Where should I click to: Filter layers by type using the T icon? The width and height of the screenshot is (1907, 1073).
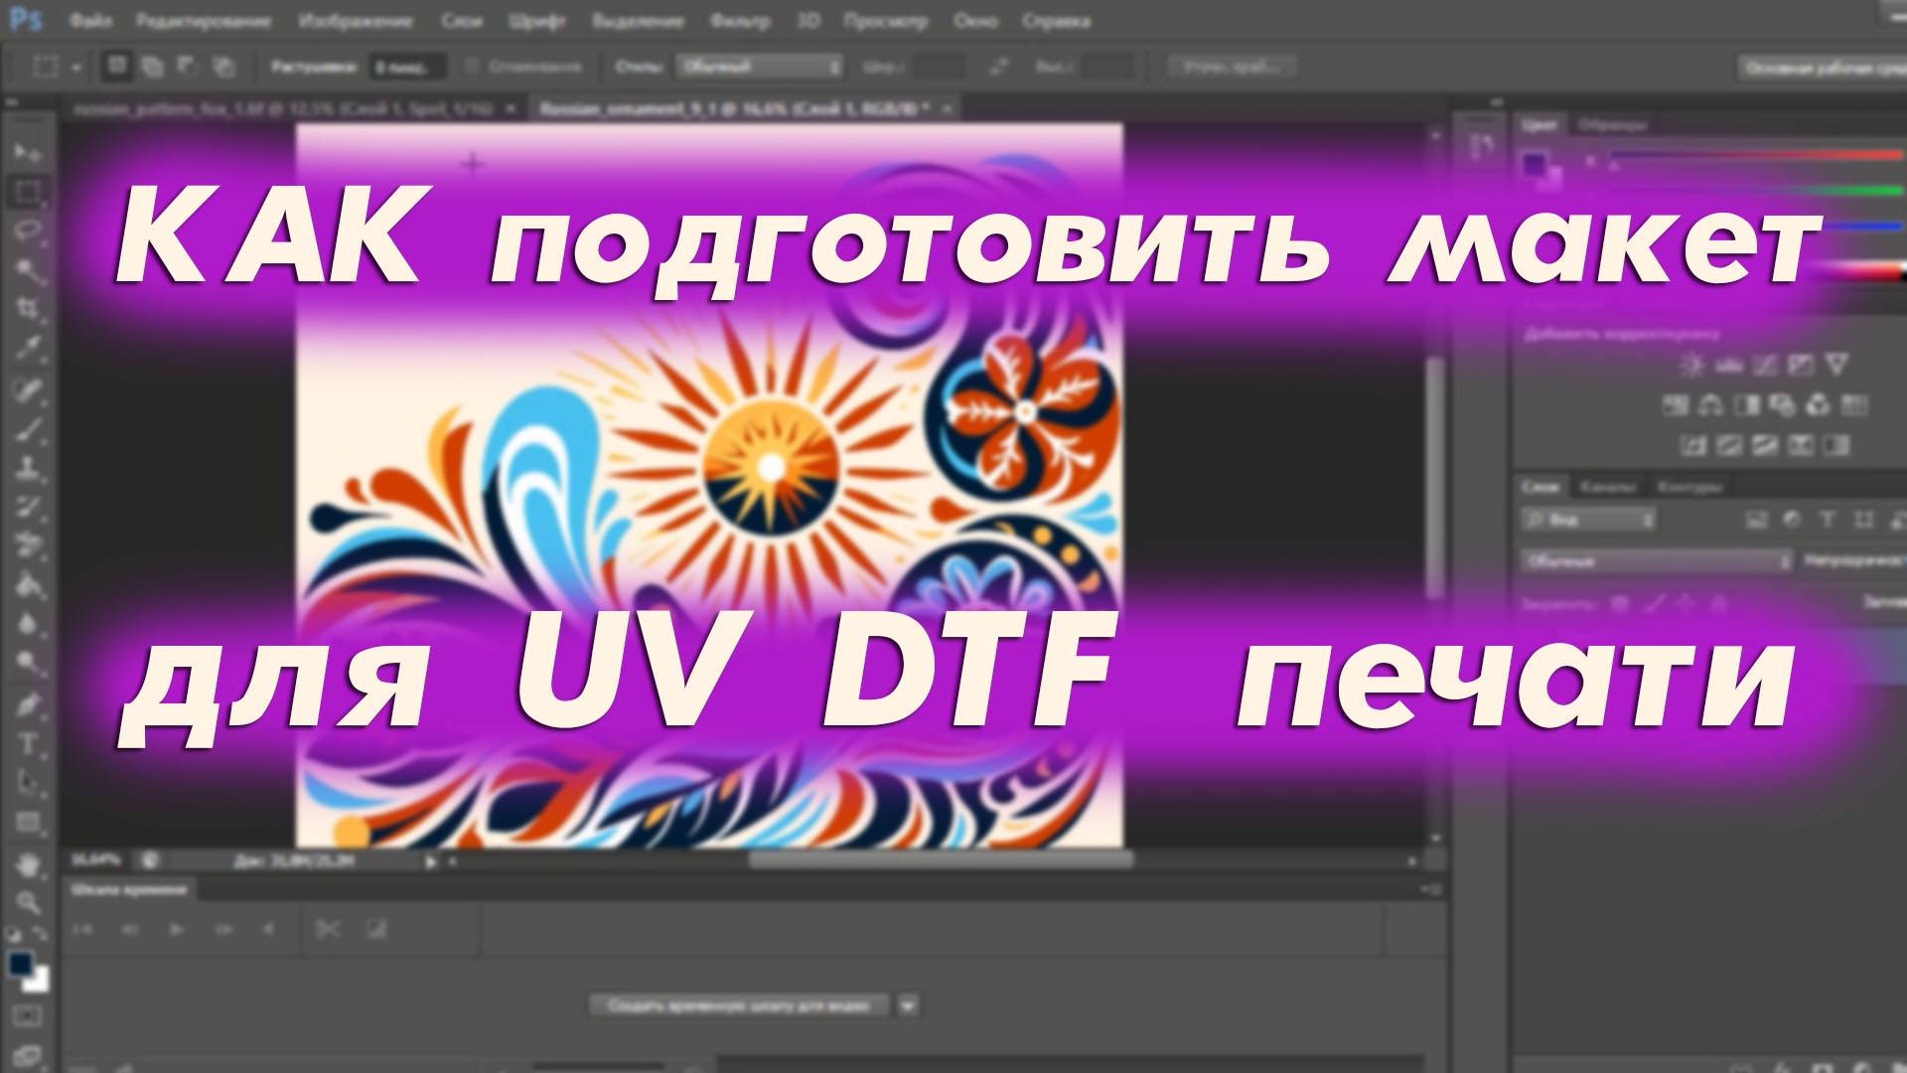[x=1825, y=520]
